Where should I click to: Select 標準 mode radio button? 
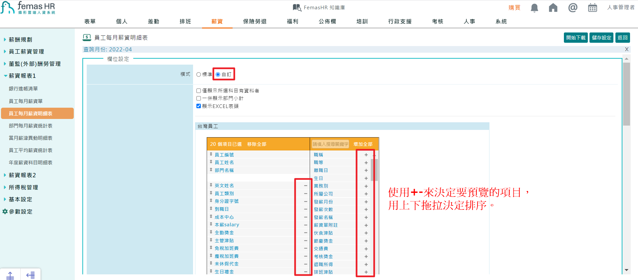[x=199, y=75]
